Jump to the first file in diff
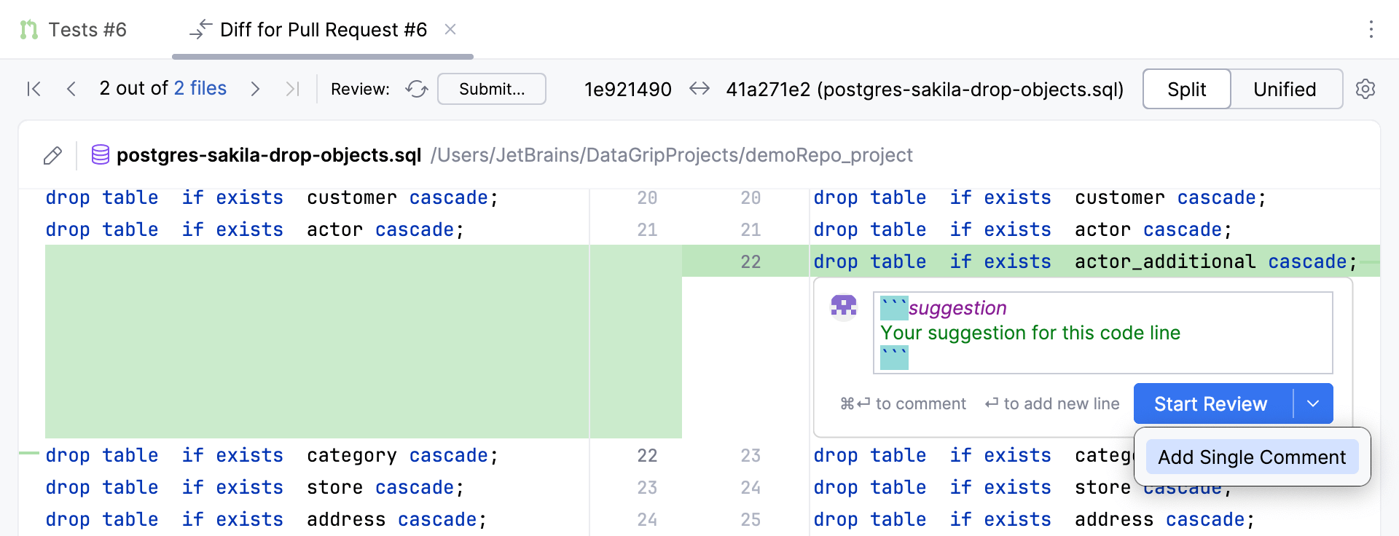Screen dimensions: 1399x536 tap(34, 89)
